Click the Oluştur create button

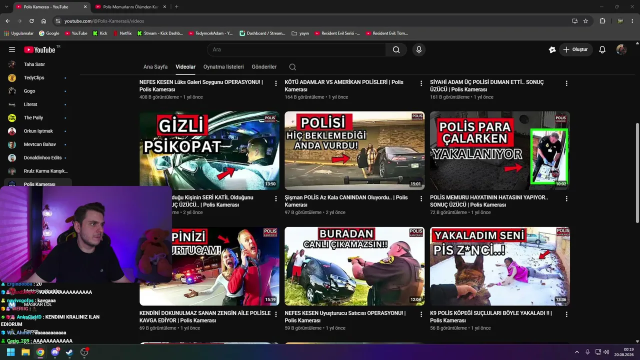point(575,49)
